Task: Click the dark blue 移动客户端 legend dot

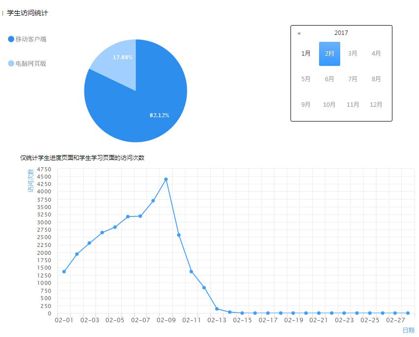Action: point(11,39)
